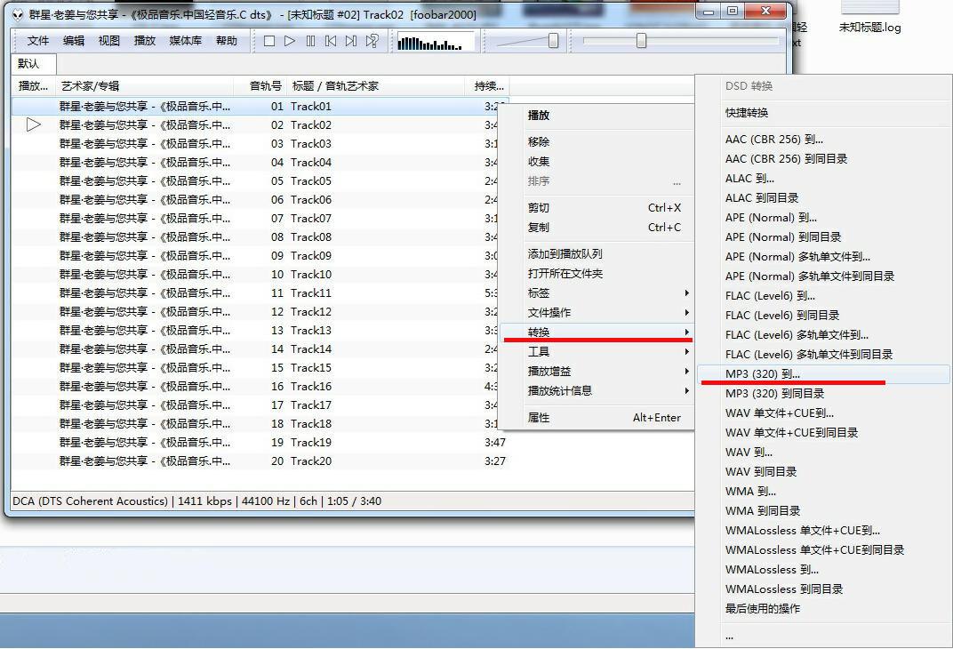Choose 添加到播放队列 in context menu
The image size is (953, 649).
tap(598, 254)
